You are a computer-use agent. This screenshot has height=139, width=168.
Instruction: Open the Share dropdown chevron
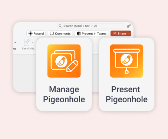[x=129, y=34]
